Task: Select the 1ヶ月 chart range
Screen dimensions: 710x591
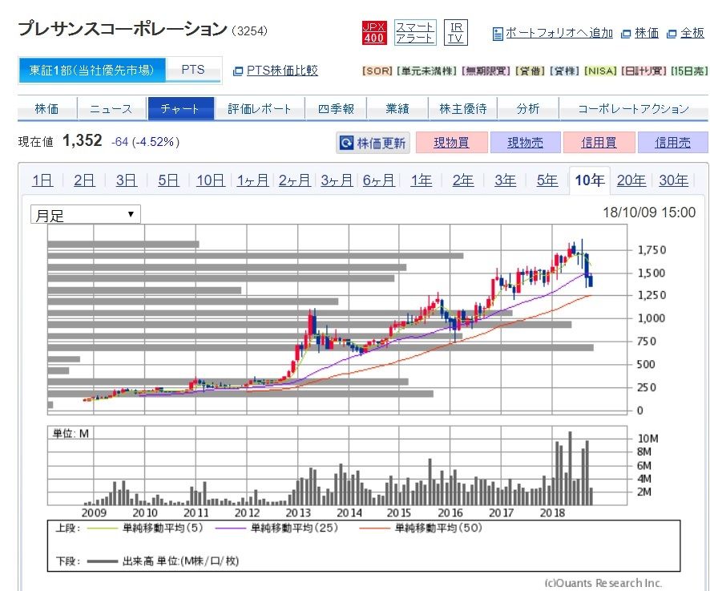Action: [x=252, y=180]
